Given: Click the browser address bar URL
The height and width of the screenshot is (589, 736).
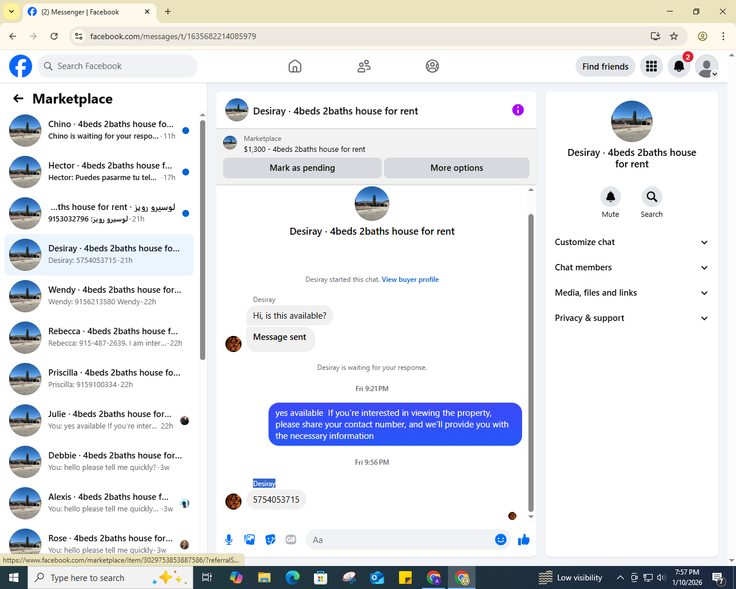Looking at the screenshot, I should tap(173, 36).
